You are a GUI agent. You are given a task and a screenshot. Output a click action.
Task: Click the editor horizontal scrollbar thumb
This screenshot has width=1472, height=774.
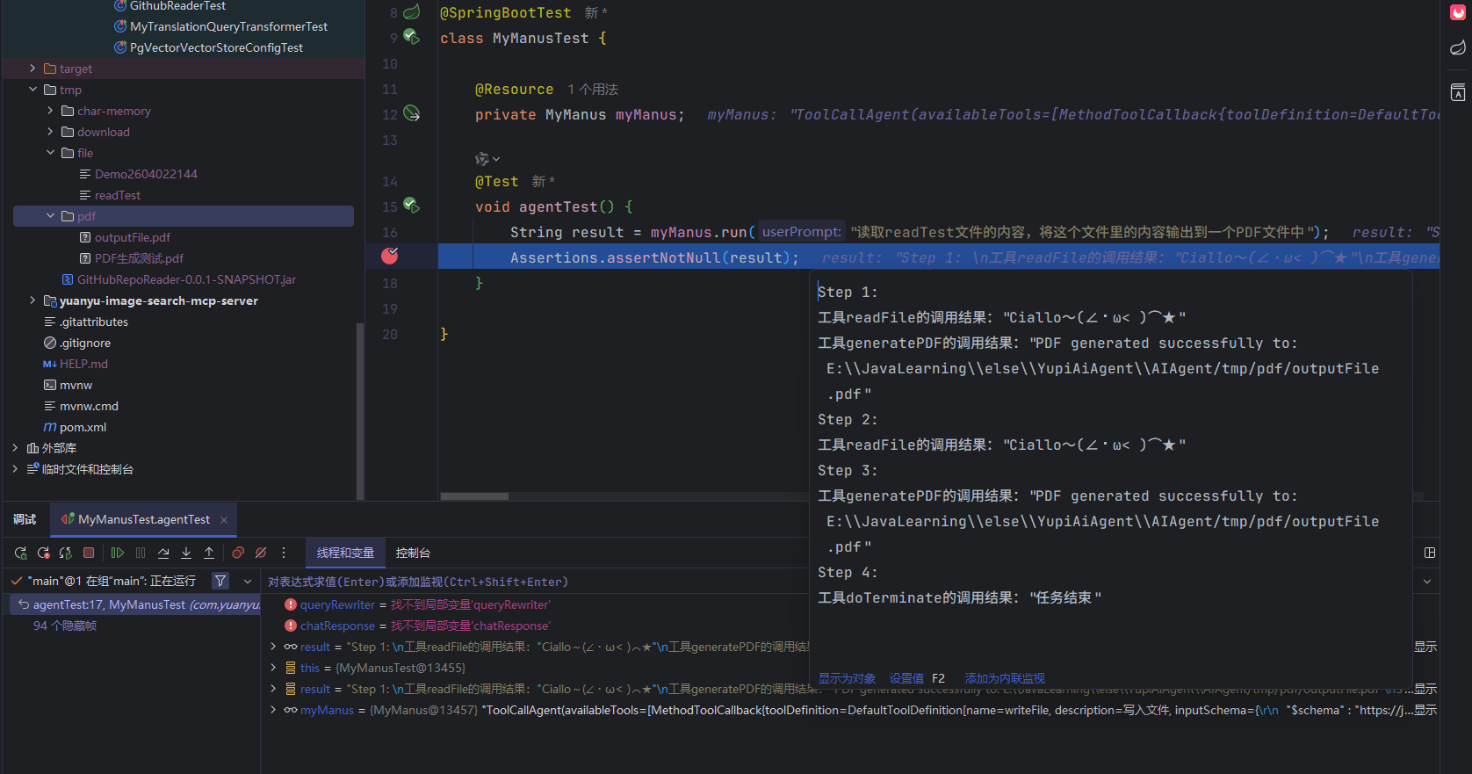pos(474,496)
